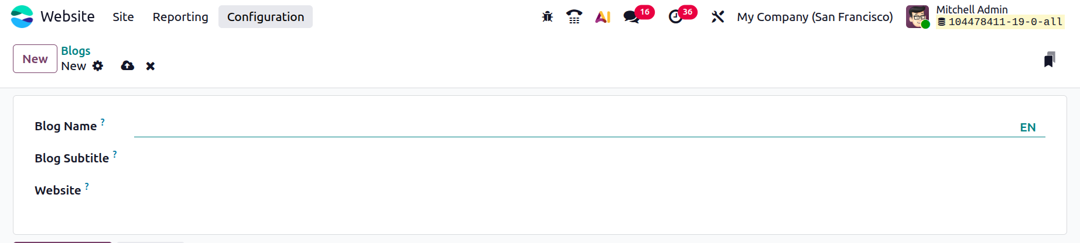Open My Company (San Francisco) switcher
Screen dimensions: 1080x243
815,17
